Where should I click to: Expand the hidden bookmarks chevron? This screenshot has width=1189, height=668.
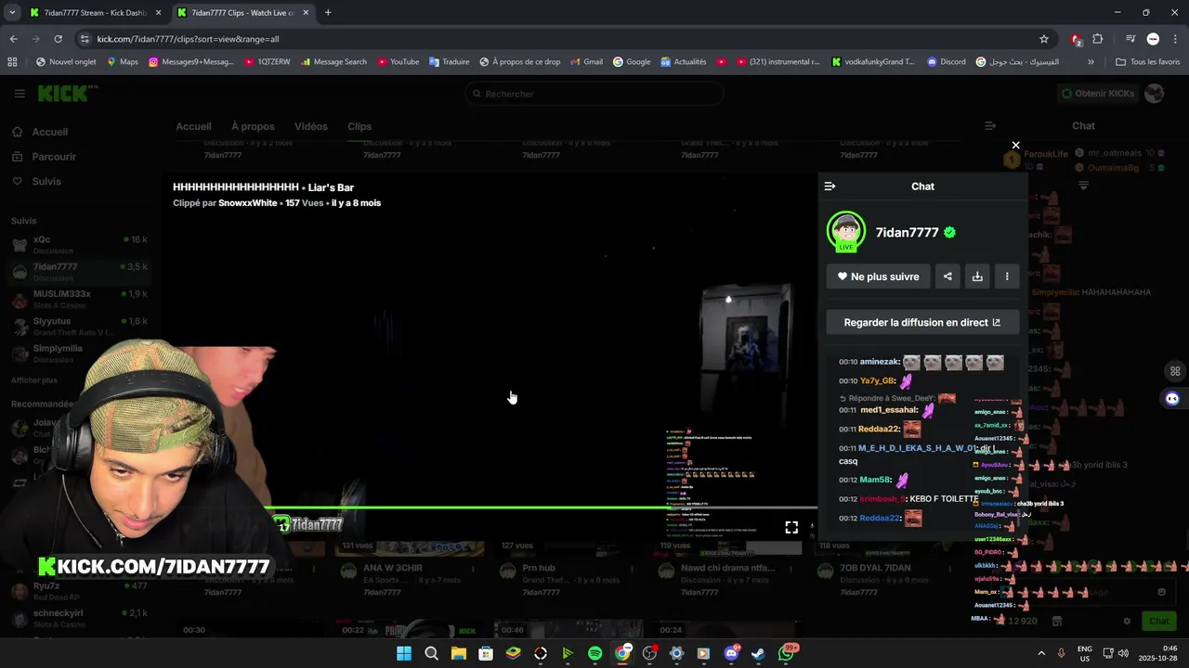point(1091,62)
